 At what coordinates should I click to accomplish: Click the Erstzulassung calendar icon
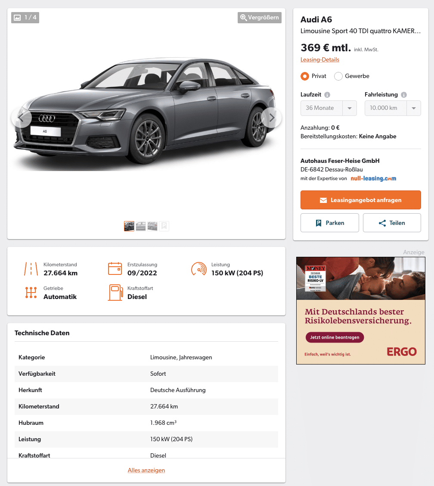click(115, 268)
